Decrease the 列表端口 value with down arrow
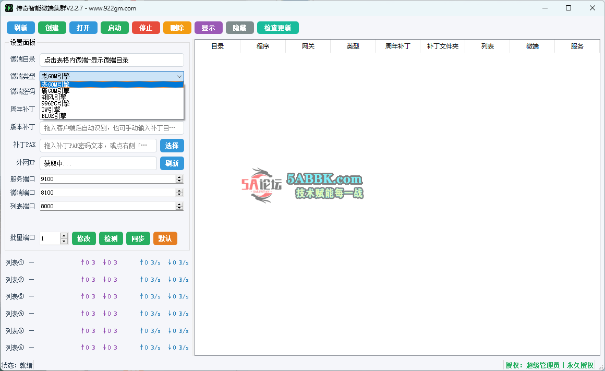605x371 pixels. coord(179,208)
